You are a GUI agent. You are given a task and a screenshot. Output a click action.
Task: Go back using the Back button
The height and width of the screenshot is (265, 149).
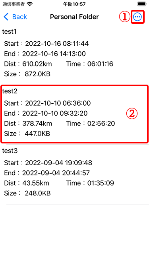pyautogui.click(x=15, y=17)
